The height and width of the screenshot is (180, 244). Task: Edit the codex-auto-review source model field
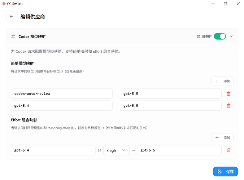click(62, 94)
